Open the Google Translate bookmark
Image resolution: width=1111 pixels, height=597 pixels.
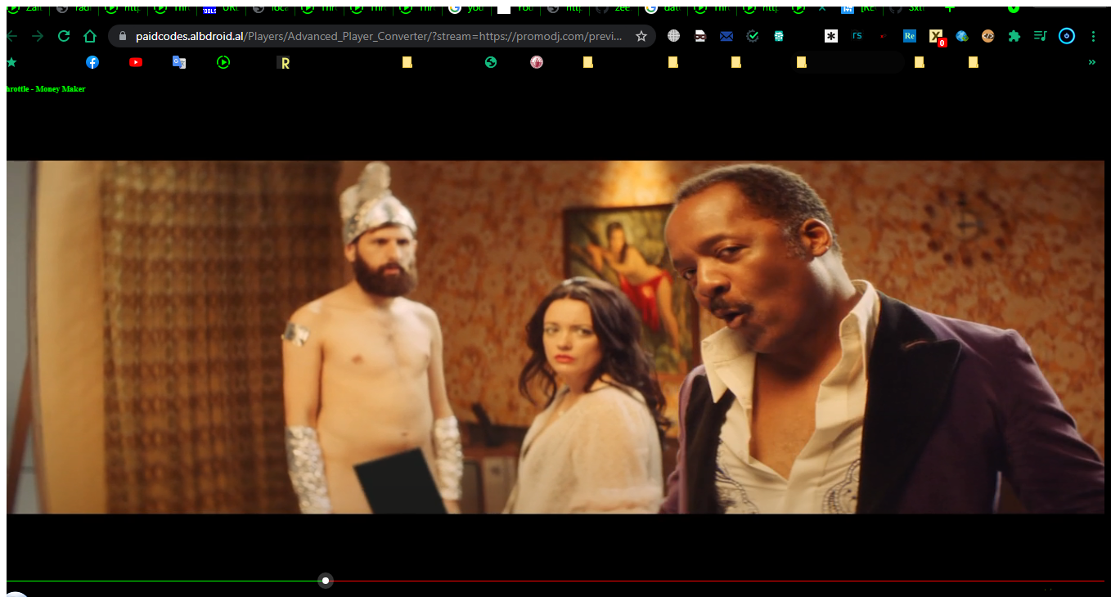click(179, 62)
